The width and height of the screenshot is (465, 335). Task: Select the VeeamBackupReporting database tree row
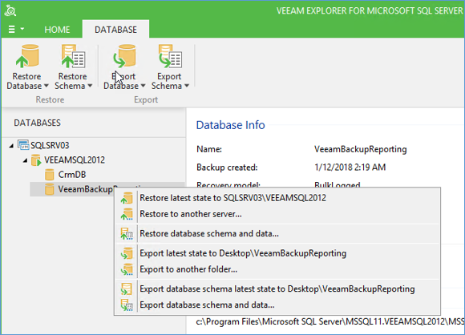point(107,189)
